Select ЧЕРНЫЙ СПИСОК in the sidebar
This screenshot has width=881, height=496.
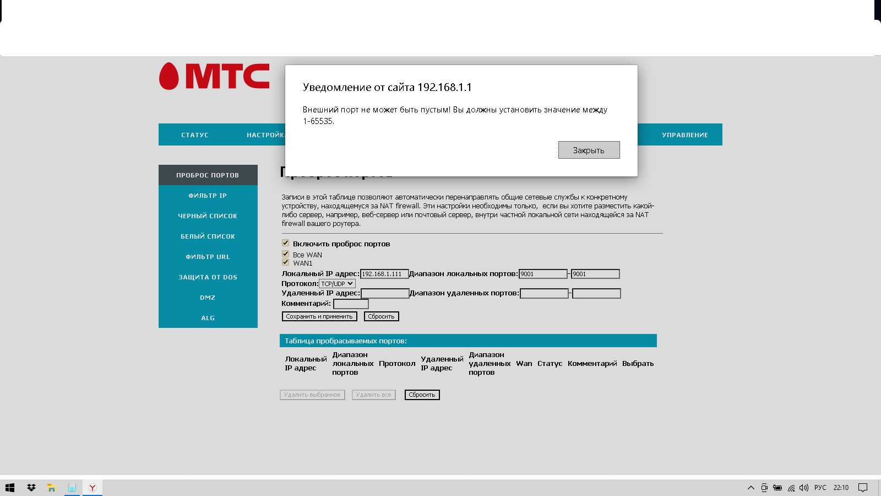tap(208, 216)
